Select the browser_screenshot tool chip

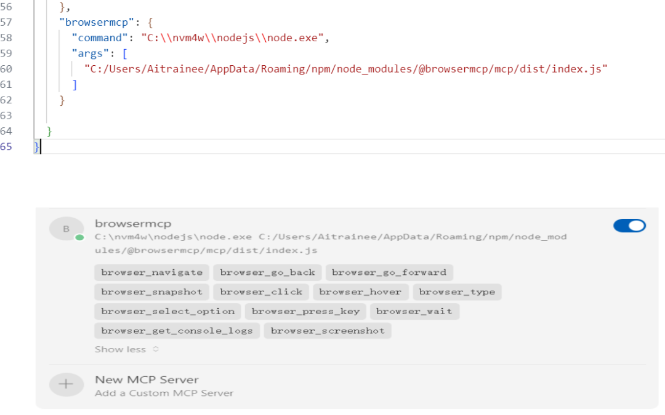pyautogui.click(x=328, y=331)
